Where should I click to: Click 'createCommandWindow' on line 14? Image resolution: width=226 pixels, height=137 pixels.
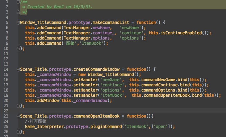(x=97, y=69)
